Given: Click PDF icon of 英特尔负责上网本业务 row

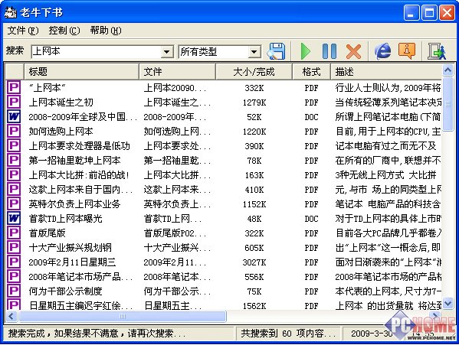Looking at the screenshot, I should coord(14,203).
